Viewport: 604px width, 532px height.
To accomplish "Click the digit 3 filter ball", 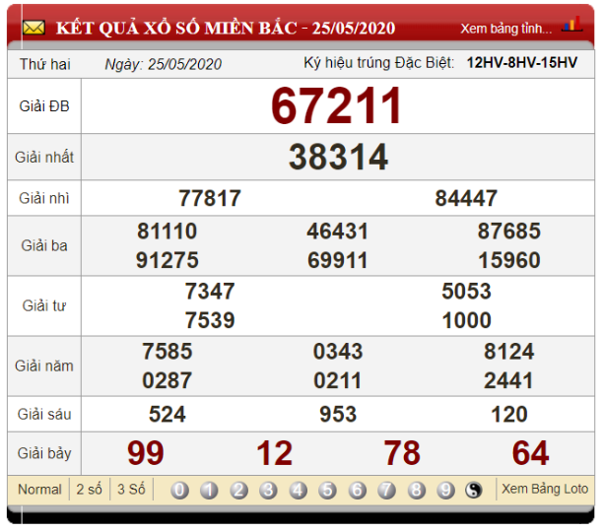I will click(x=268, y=490).
